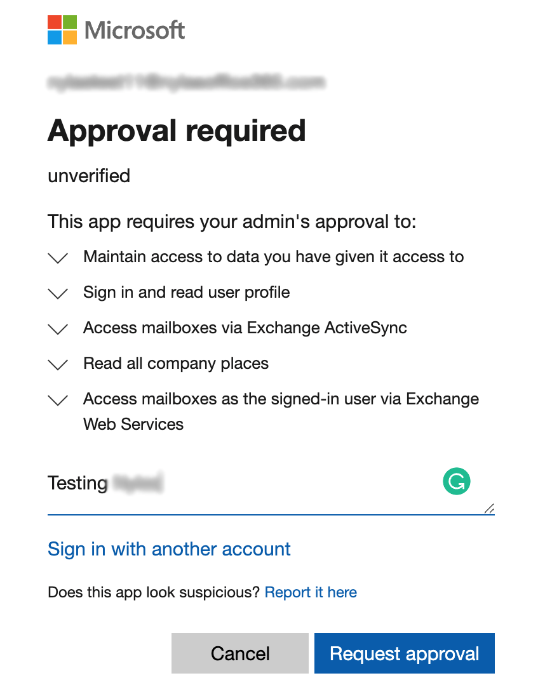Click the text area resize handle
Image resolution: width=545 pixels, height=678 pixels.
tap(489, 508)
